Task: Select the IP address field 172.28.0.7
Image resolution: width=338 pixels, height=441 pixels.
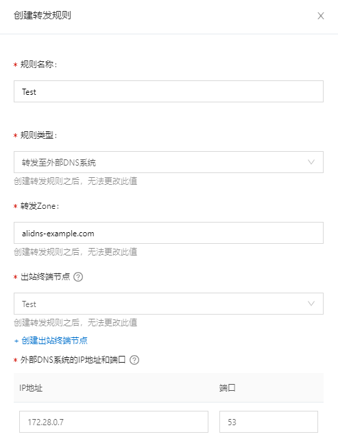Action: click(x=114, y=422)
